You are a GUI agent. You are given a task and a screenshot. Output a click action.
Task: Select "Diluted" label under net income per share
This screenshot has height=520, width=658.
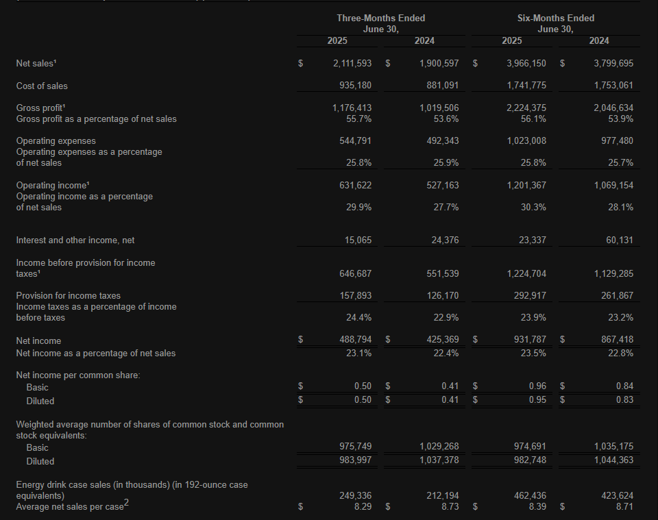(40, 401)
